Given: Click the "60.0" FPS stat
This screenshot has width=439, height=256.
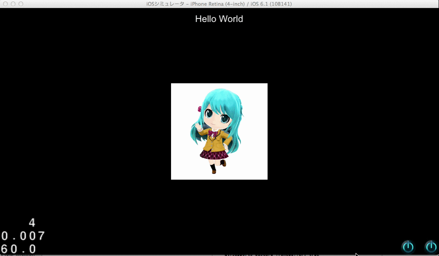Looking at the screenshot, I should pos(19,249).
